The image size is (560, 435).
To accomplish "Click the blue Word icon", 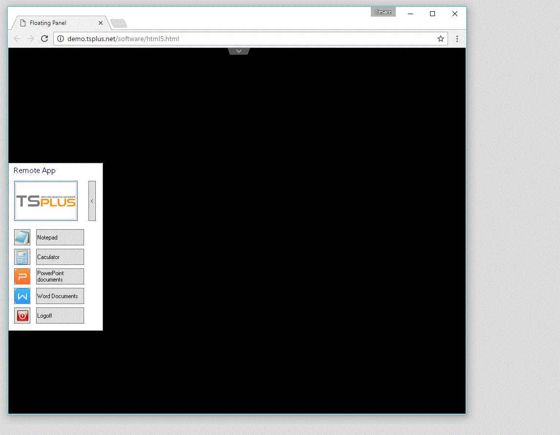I will (22, 296).
